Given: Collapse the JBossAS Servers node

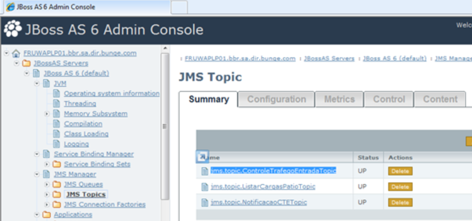Looking at the screenshot, I should point(16,63).
